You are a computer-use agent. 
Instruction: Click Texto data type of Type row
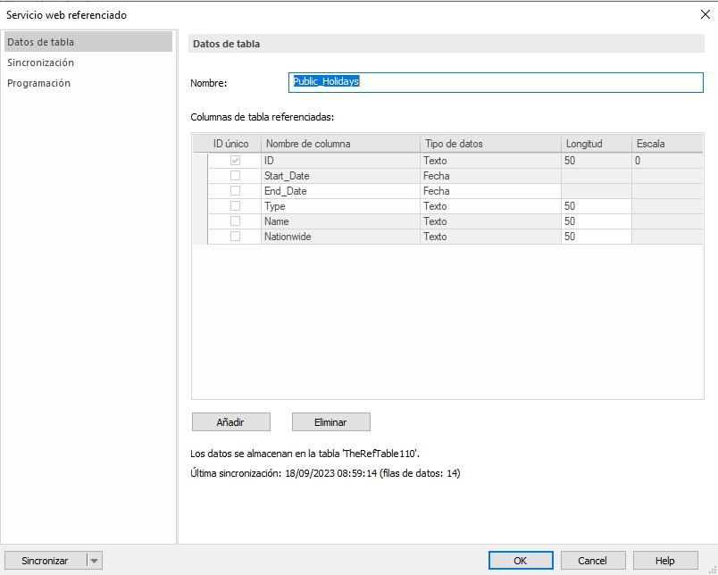[491, 206]
